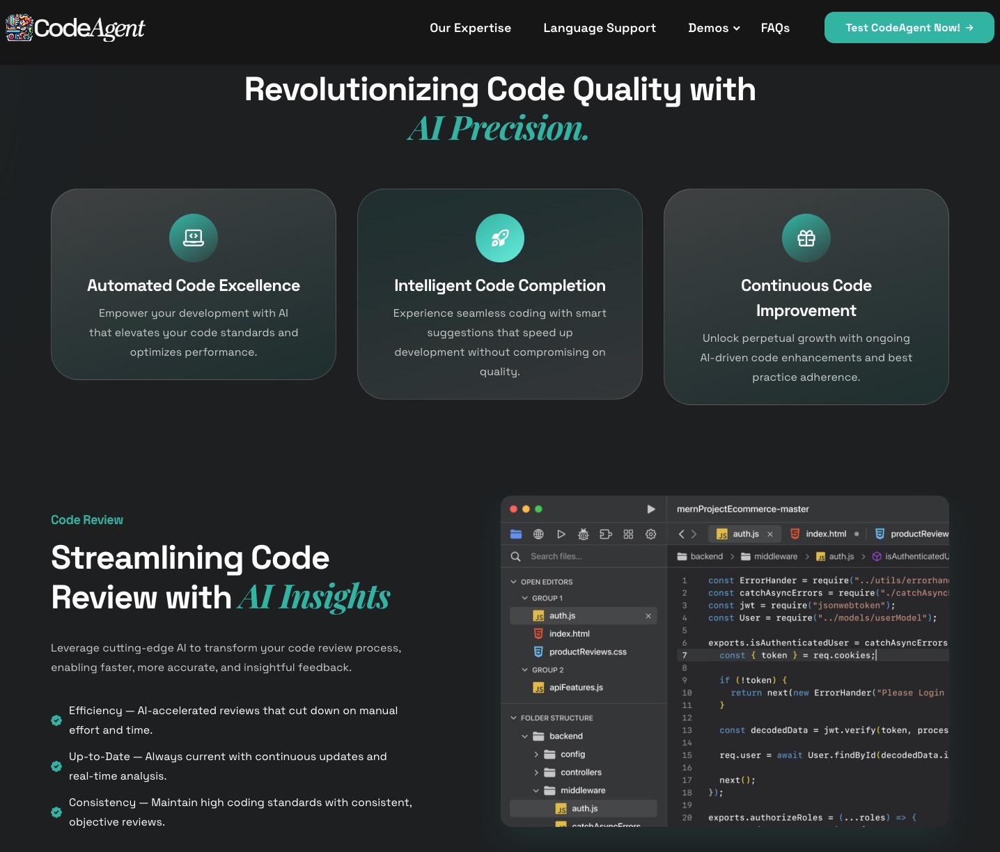The height and width of the screenshot is (852, 1000).
Task: Click line number 9 in the gutter
Action: [x=685, y=680]
